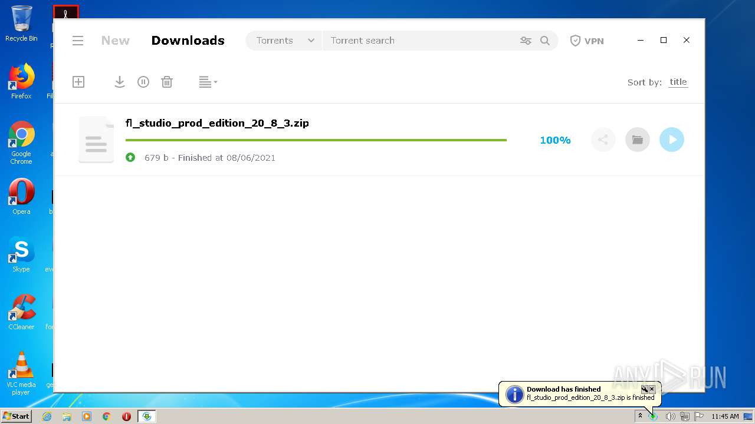Minimize the download manager window
The width and height of the screenshot is (755, 424).
pos(641,40)
